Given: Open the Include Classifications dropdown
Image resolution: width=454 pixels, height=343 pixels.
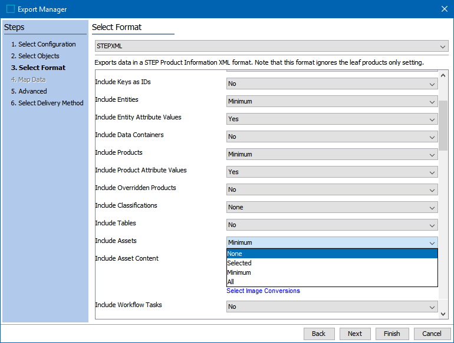Looking at the screenshot, I should coord(332,207).
